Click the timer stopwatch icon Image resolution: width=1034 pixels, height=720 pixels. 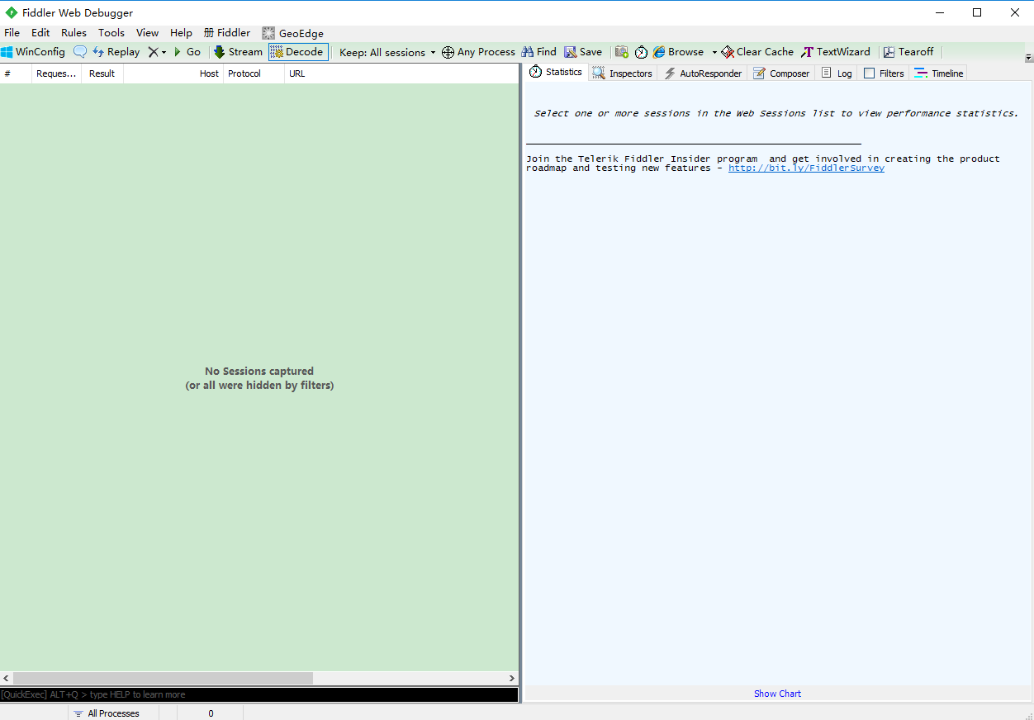point(641,52)
